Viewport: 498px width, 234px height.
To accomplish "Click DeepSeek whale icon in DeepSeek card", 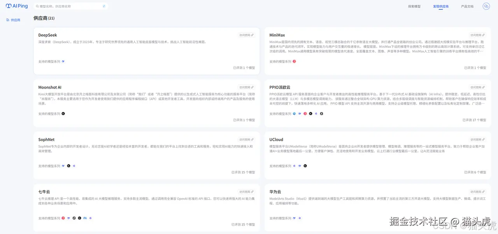I will (63, 61).
